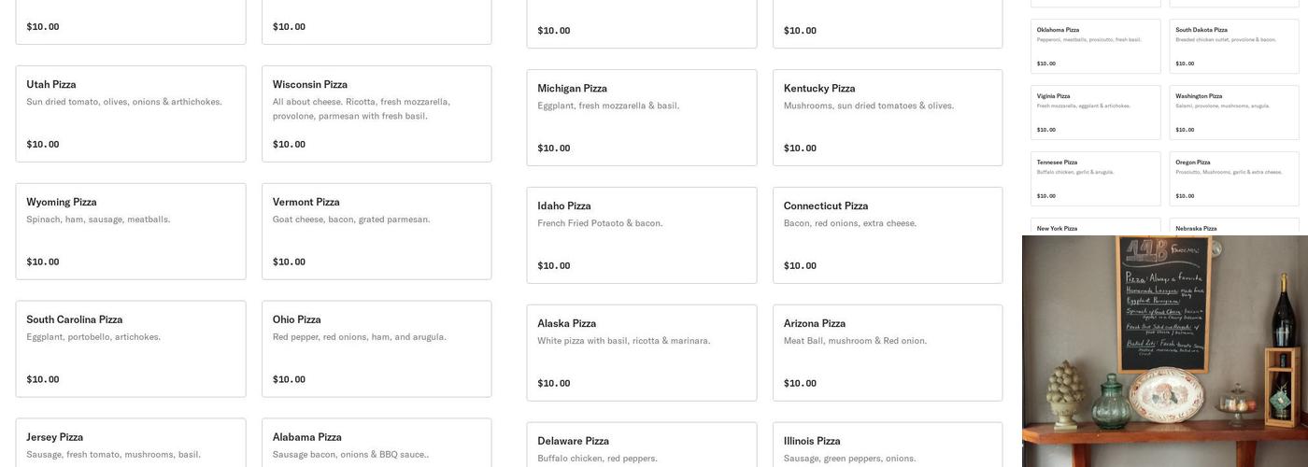
Task: Click the Connecticut Pizza heading
Action: coord(826,206)
